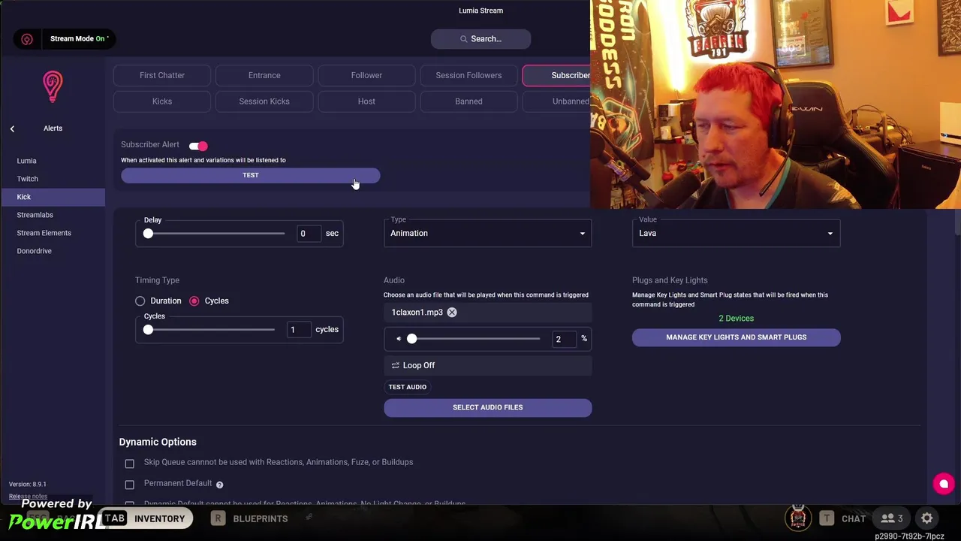Open the Entrance tab
961x541 pixels.
coord(264,75)
